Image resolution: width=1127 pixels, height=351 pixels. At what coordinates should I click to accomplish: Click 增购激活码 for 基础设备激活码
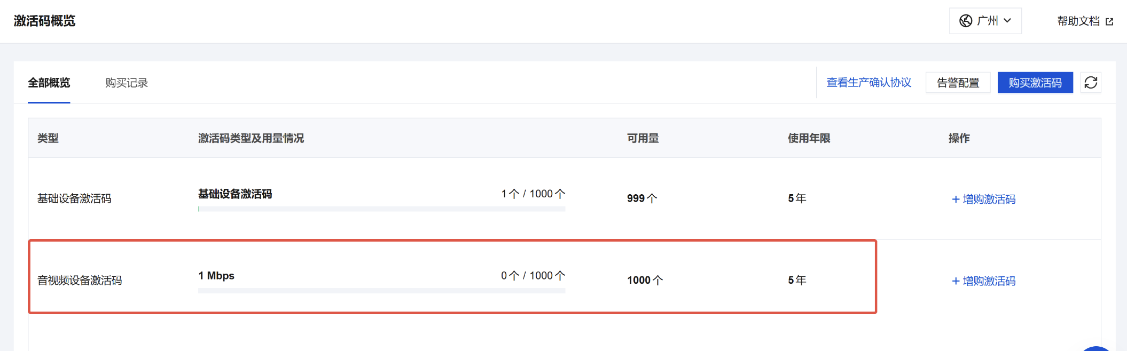coord(989,200)
